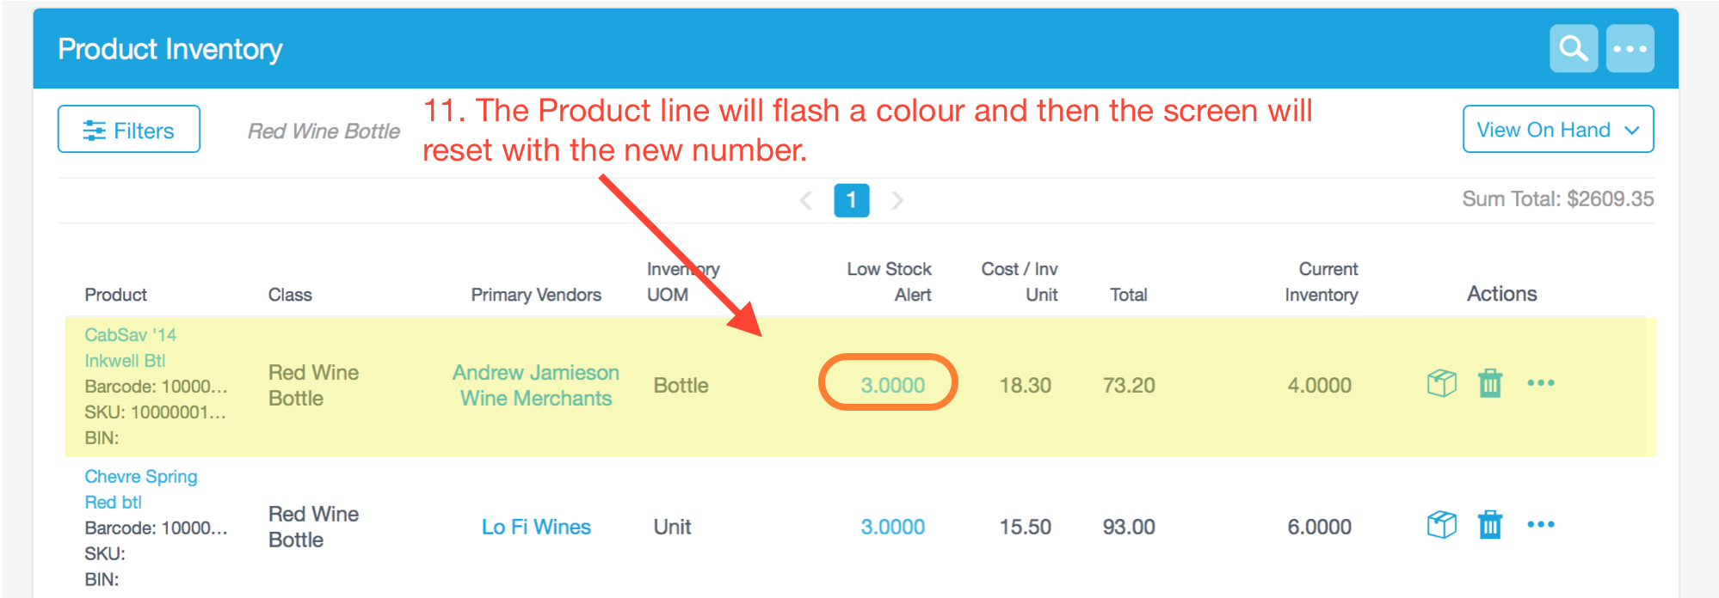Select page 1 in pagination
Screen dimensions: 1719x598
pos(851,201)
